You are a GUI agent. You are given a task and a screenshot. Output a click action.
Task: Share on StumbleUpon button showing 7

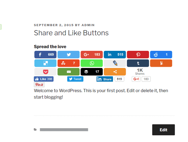click(x=68, y=63)
